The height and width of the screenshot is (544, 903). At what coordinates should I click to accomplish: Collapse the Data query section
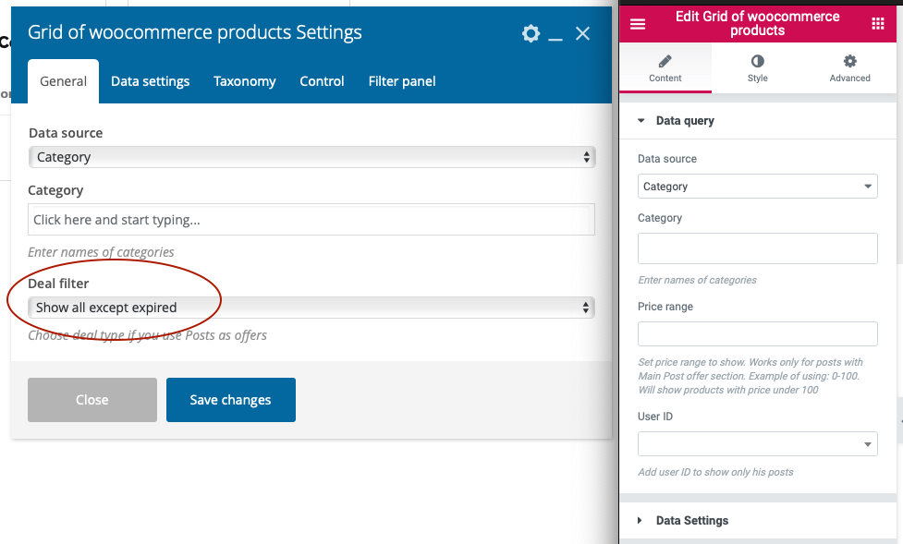coord(684,121)
